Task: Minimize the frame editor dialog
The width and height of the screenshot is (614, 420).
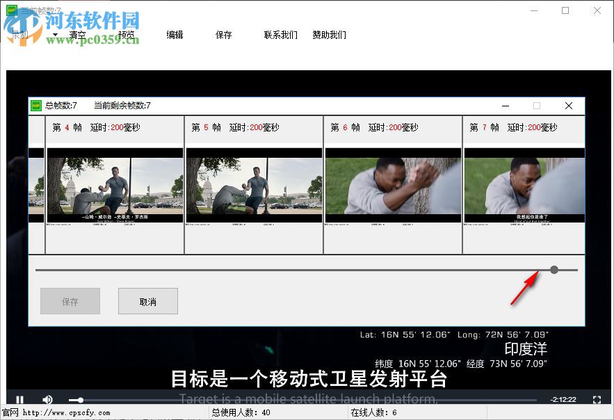Action: tap(506, 106)
